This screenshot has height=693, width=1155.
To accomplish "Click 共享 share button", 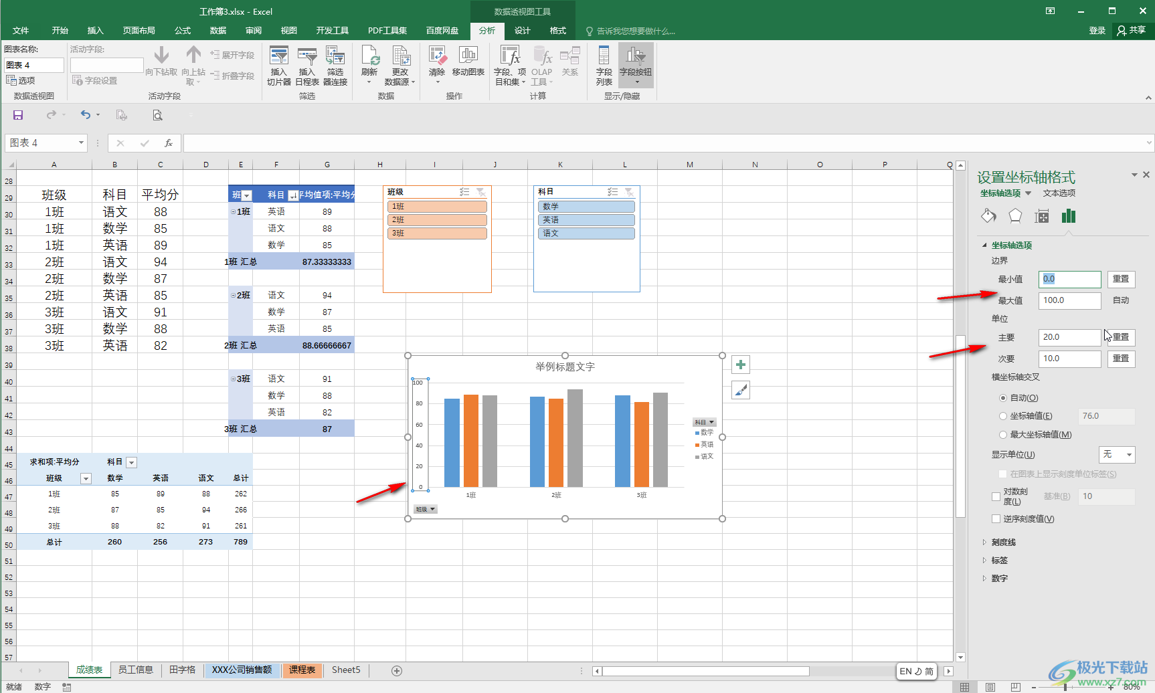I will [1132, 31].
